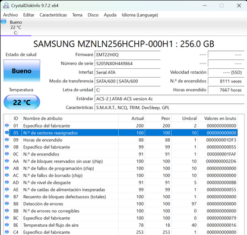Open the Disco menu
247x235 pixels.
click(x=93, y=15)
